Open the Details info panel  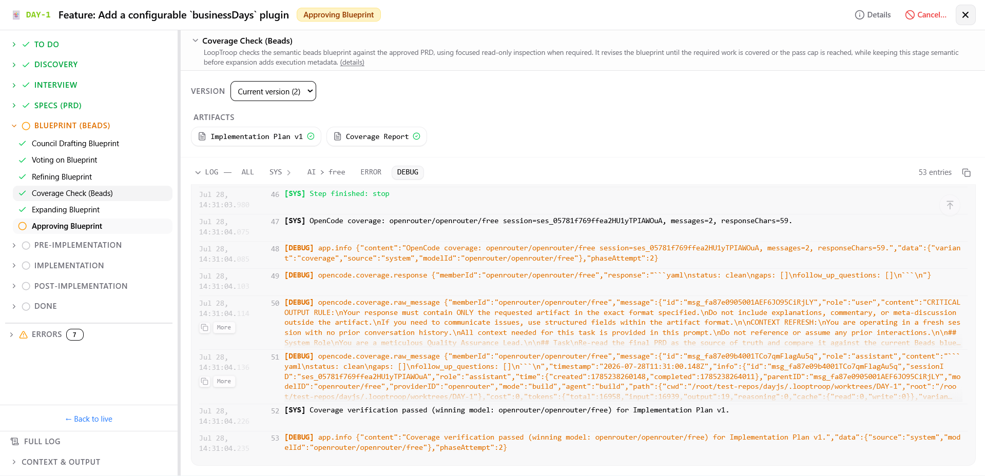point(873,15)
